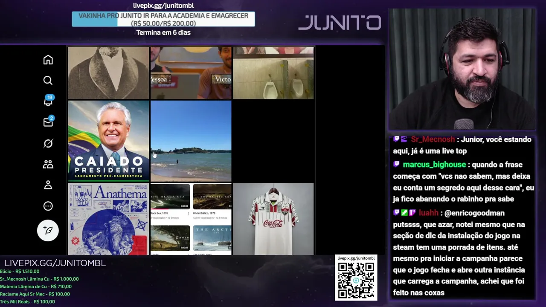Open the Caiado Presidente image

(x=108, y=141)
